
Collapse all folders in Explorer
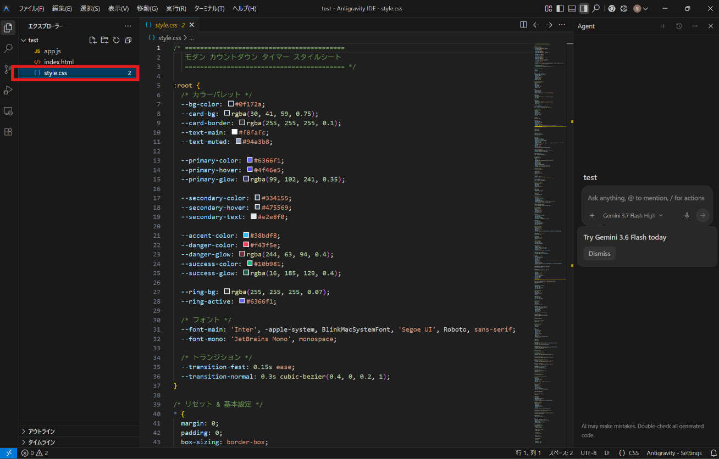pos(128,40)
